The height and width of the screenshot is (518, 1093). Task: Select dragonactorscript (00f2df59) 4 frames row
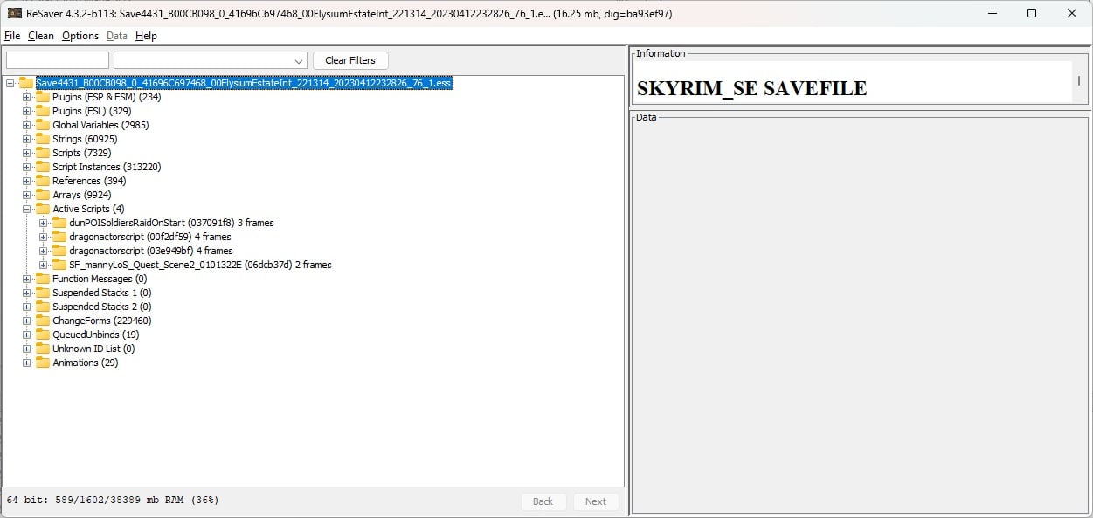149,237
